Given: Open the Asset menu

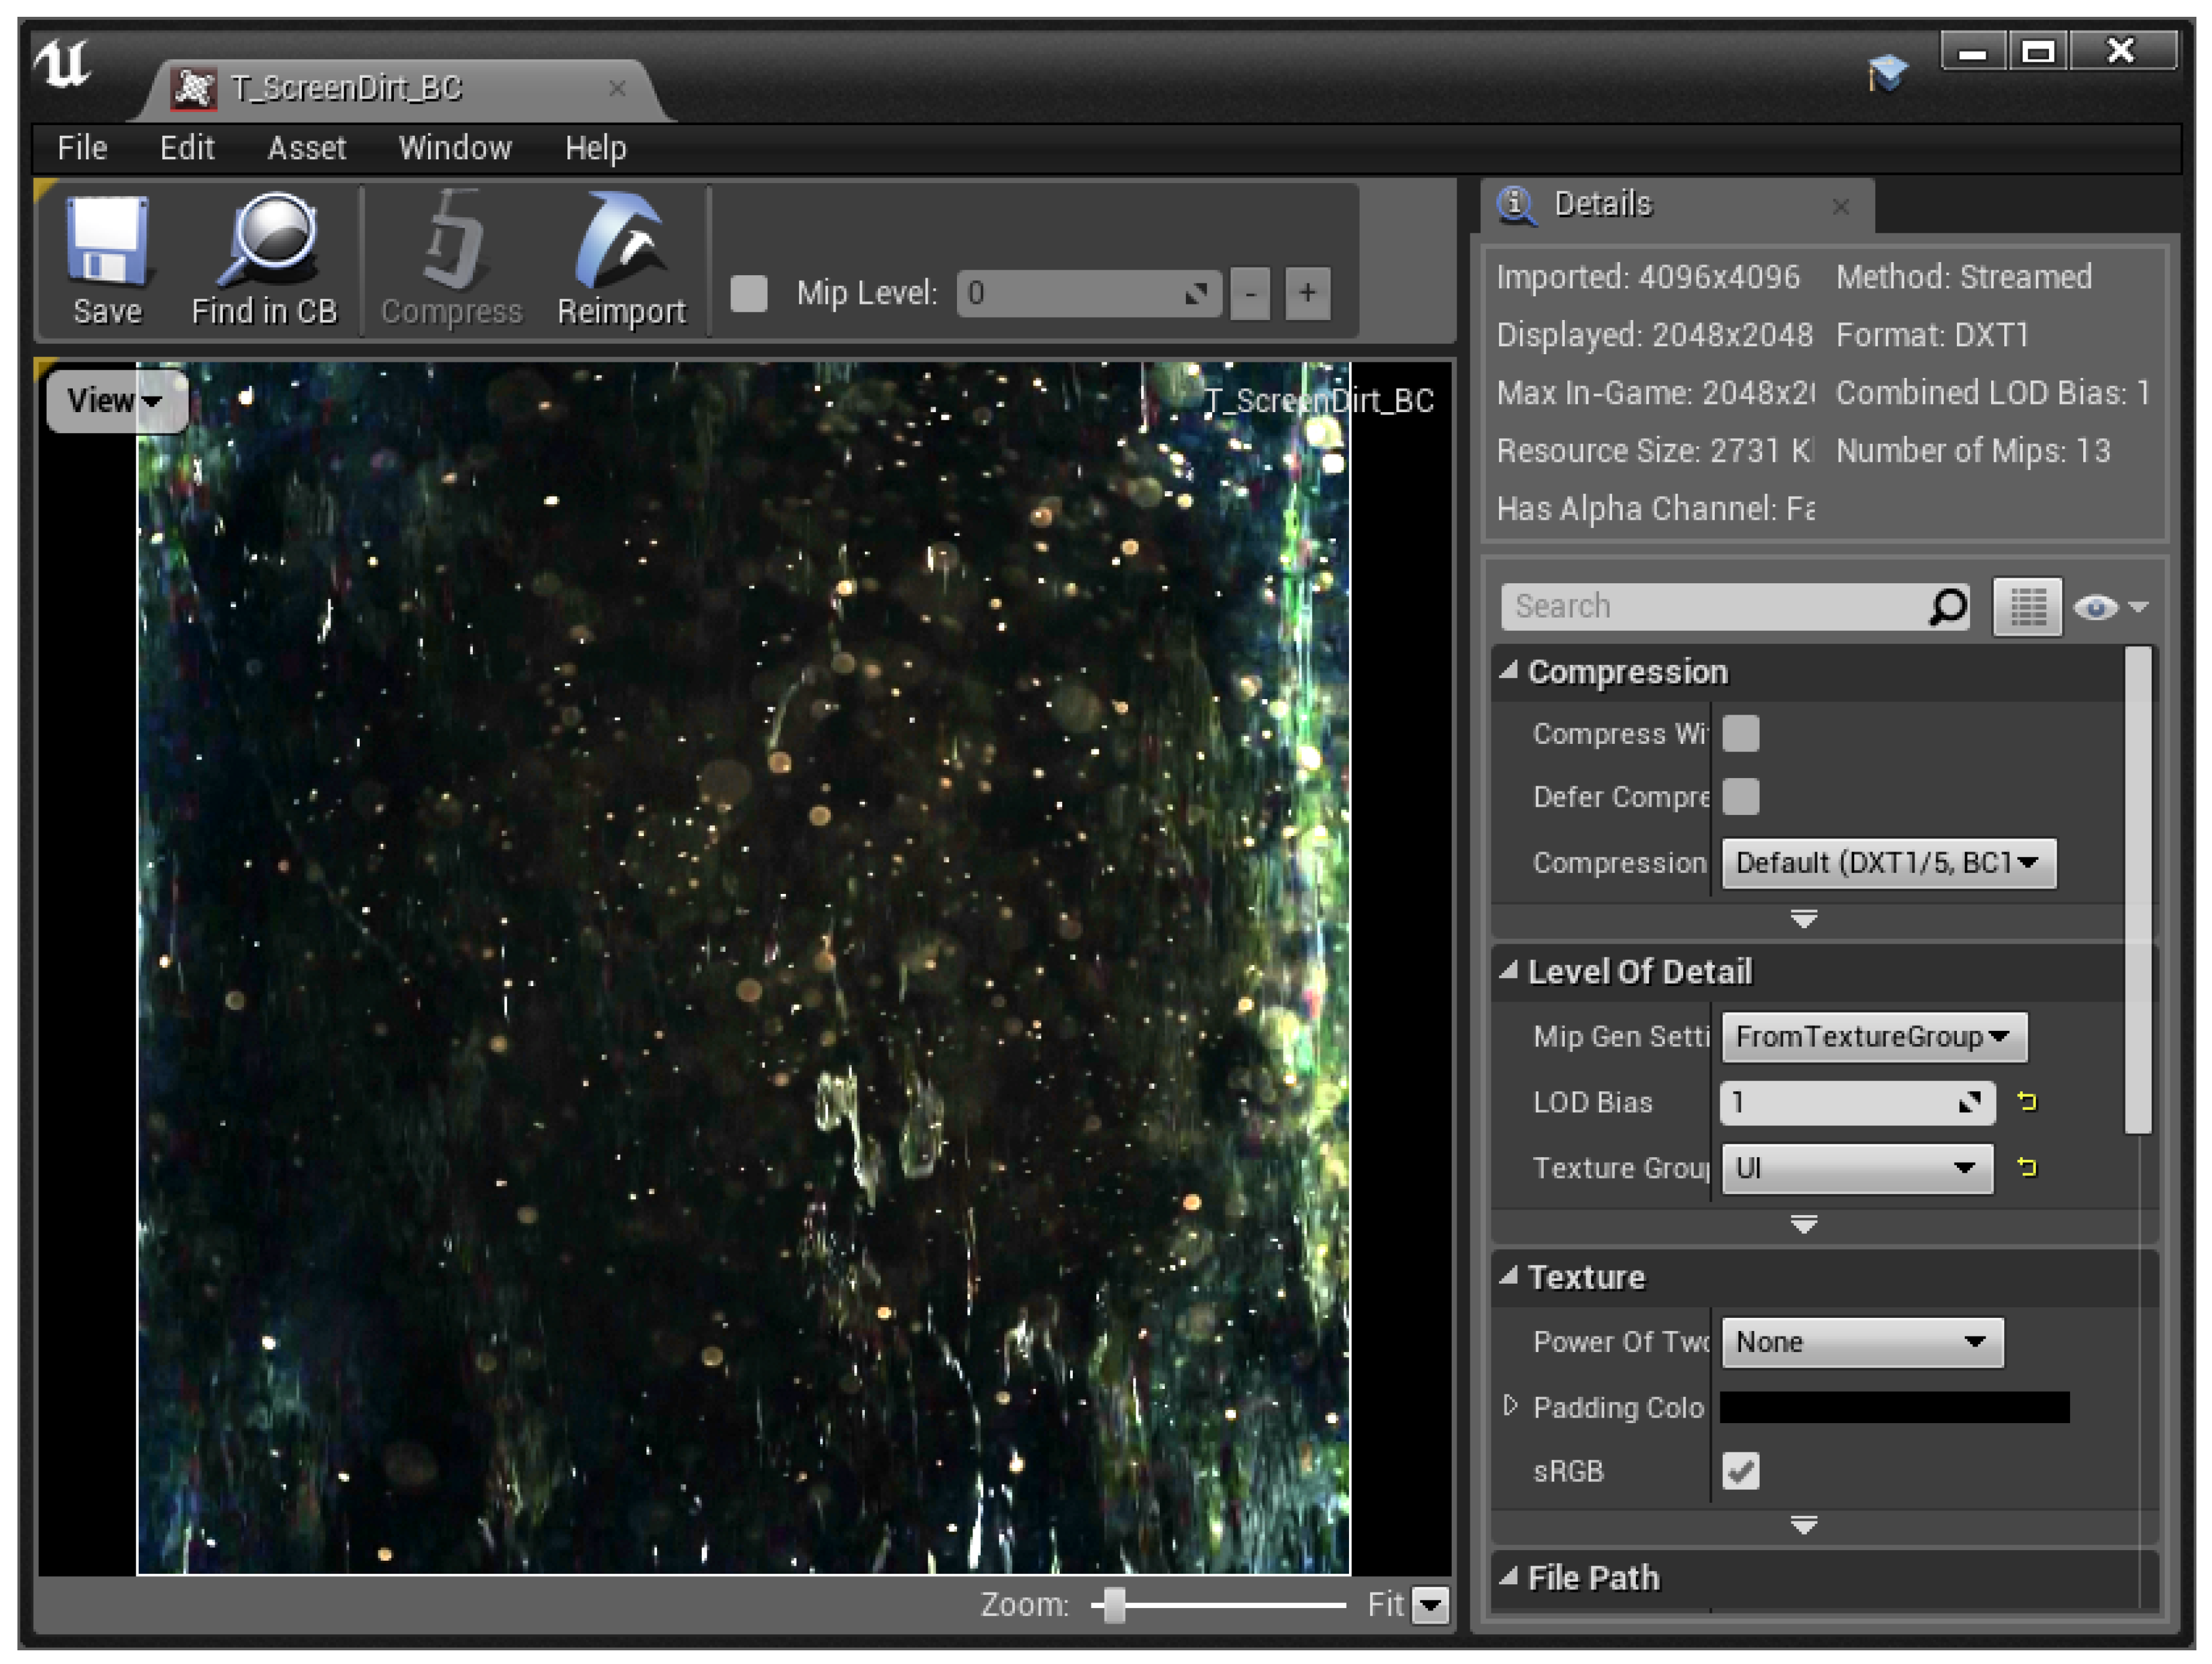Looking at the screenshot, I should [x=306, y=148].
